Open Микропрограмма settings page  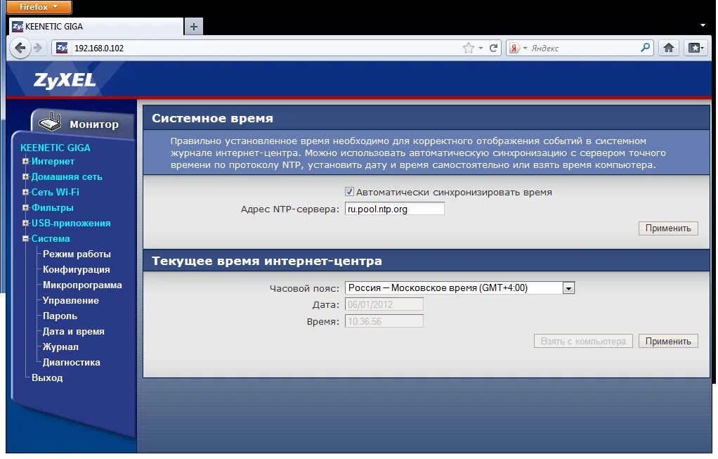pos(82,285)
